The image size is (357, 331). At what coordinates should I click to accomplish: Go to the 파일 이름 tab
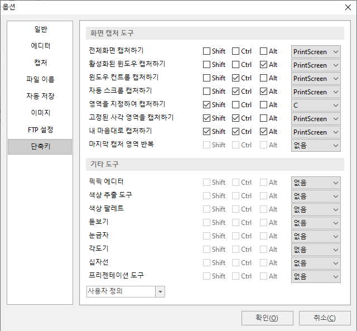[40, 79]
